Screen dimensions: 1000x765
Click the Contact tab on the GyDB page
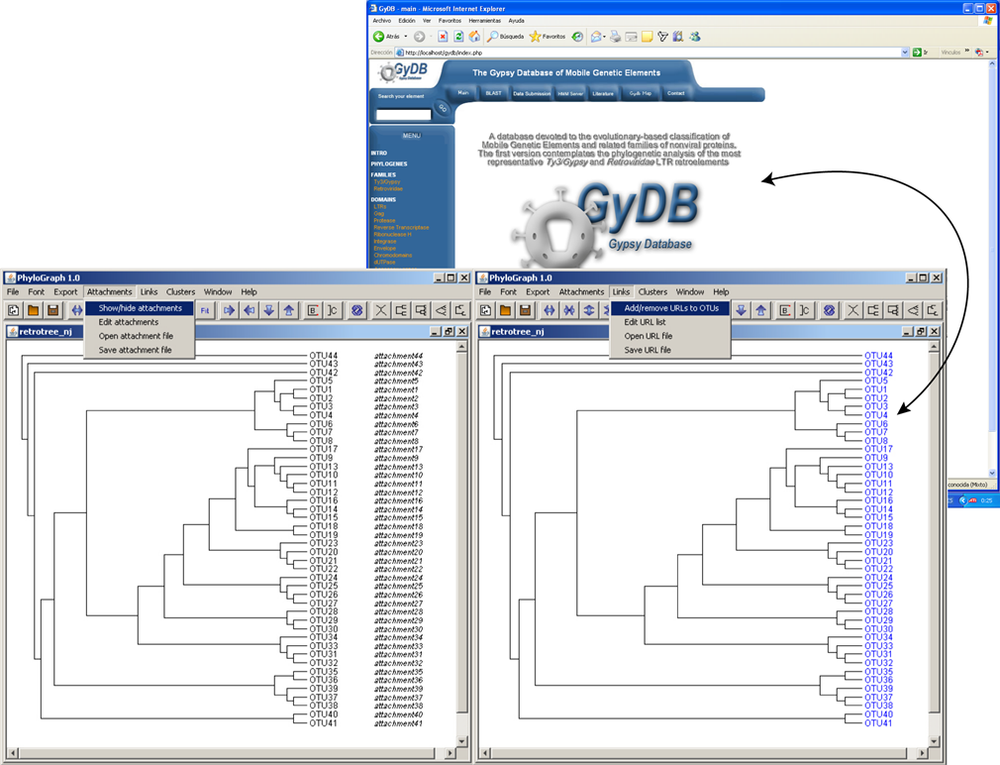click(676, 93)
